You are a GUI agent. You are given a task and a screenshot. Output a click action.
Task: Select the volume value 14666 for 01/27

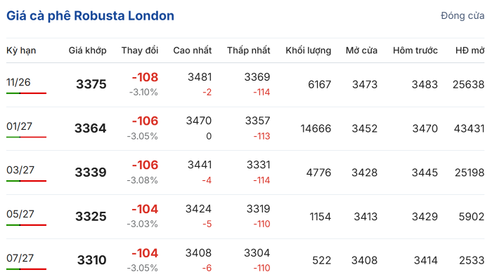[316, 128]
